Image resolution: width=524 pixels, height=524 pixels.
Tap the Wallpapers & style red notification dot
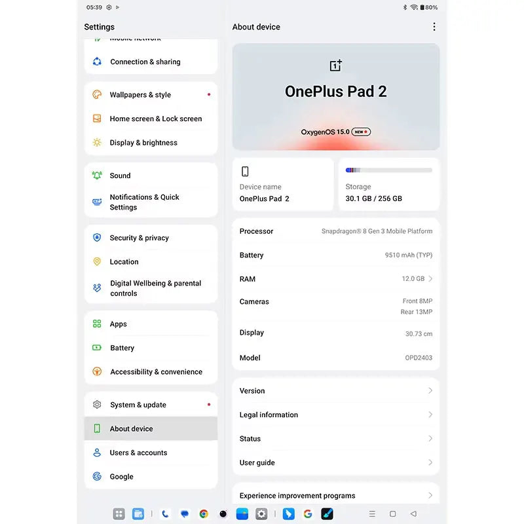(x=209, y=94)
